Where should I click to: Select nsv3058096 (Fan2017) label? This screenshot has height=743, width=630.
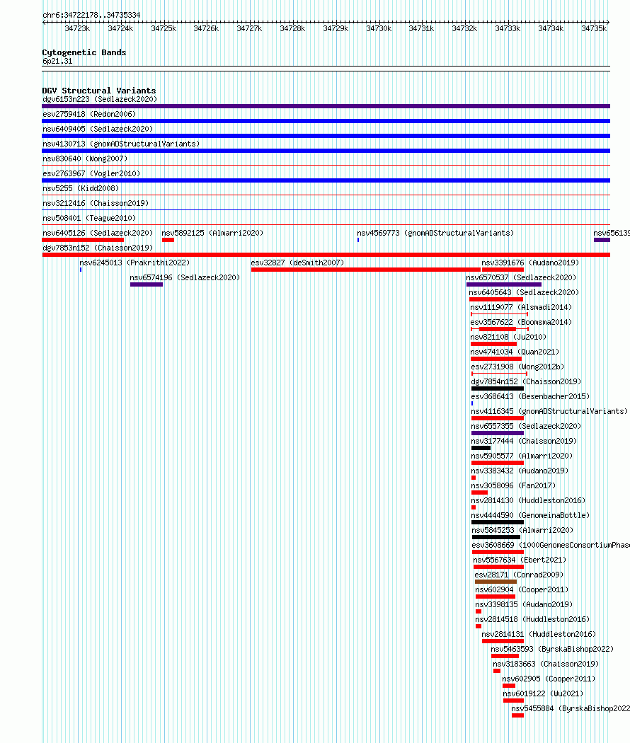coord(513,485)
